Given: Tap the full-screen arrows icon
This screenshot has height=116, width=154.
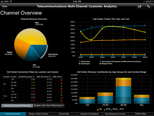Looking at the screenshot, I should point(148,6).
